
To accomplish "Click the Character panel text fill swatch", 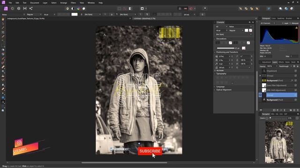I will coord(247,30).
